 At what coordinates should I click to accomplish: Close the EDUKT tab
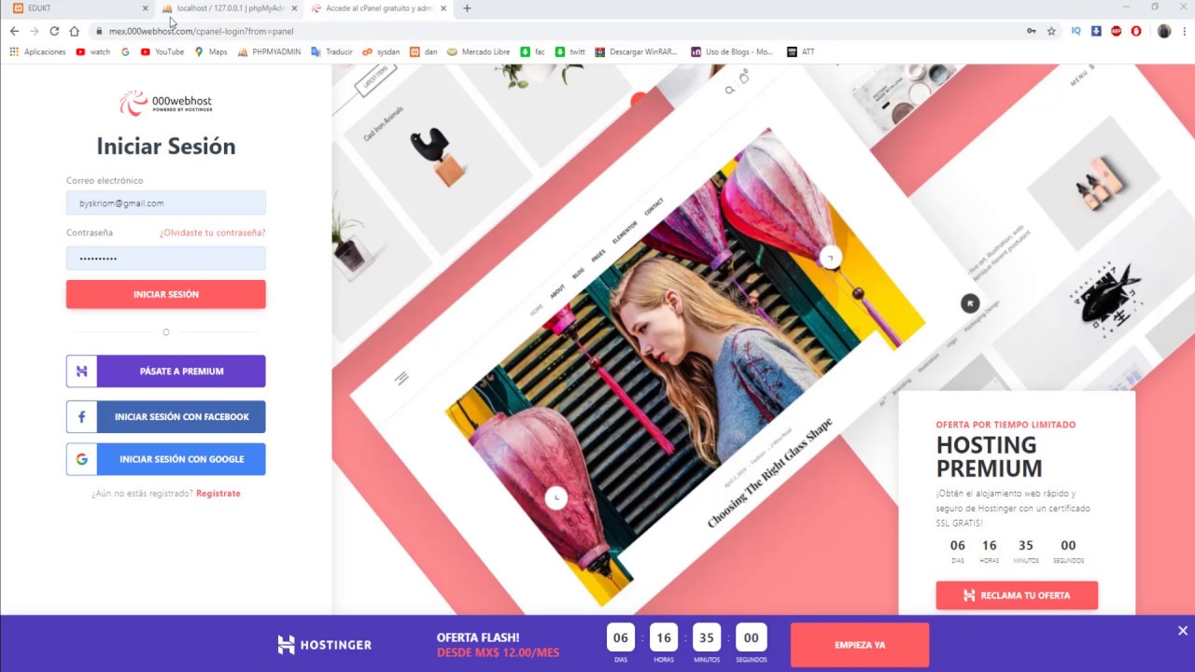[x=145, y=8]
